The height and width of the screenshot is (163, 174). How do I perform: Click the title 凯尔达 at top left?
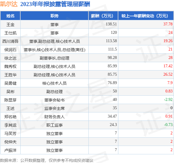tap(9, 4)
